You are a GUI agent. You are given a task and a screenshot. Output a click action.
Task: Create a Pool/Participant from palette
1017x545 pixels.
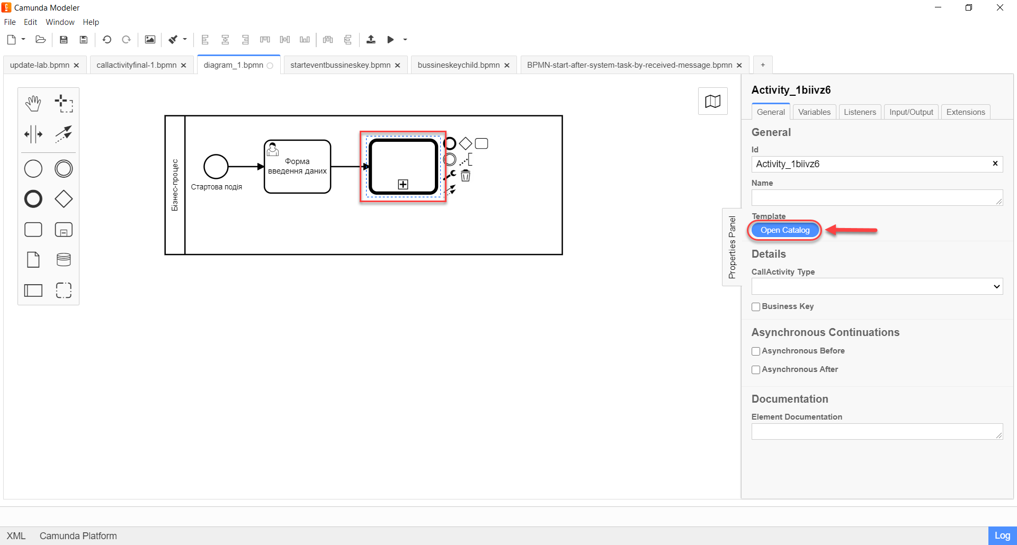[33, 290]
